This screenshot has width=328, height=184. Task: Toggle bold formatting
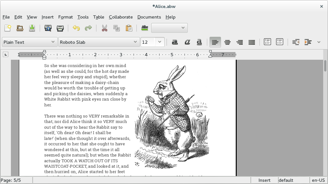pos(175,42)
